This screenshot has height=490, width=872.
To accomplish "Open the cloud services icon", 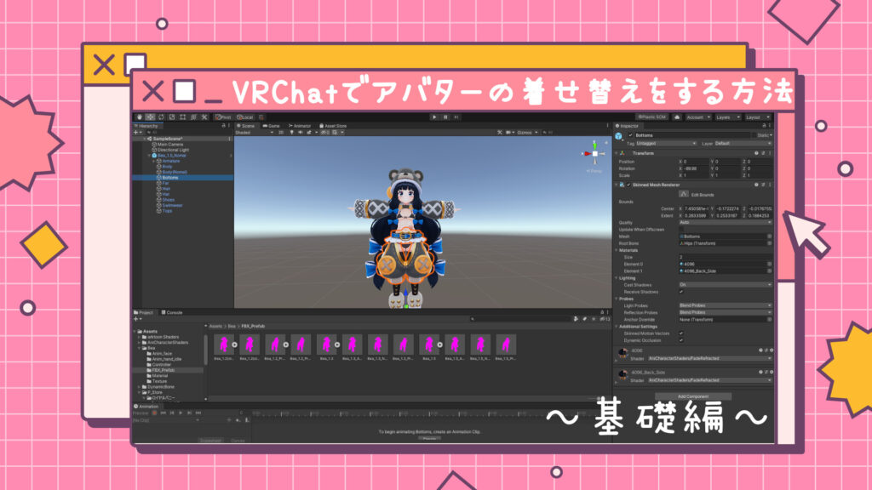I will tap(677, 117).
